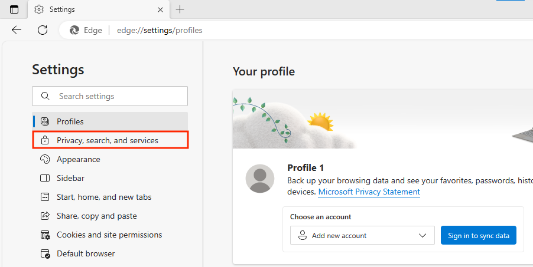Refresh the page with reload icon
Viewport: 533px width, 267px height.
pyautogui.click(x=43, y=30)
